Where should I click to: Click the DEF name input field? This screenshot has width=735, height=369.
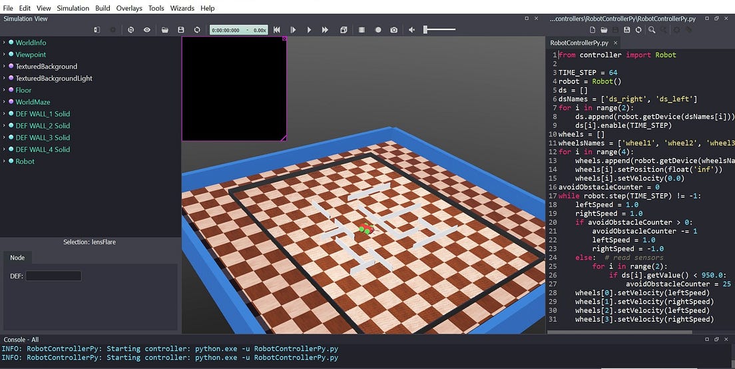coord(53,276)
